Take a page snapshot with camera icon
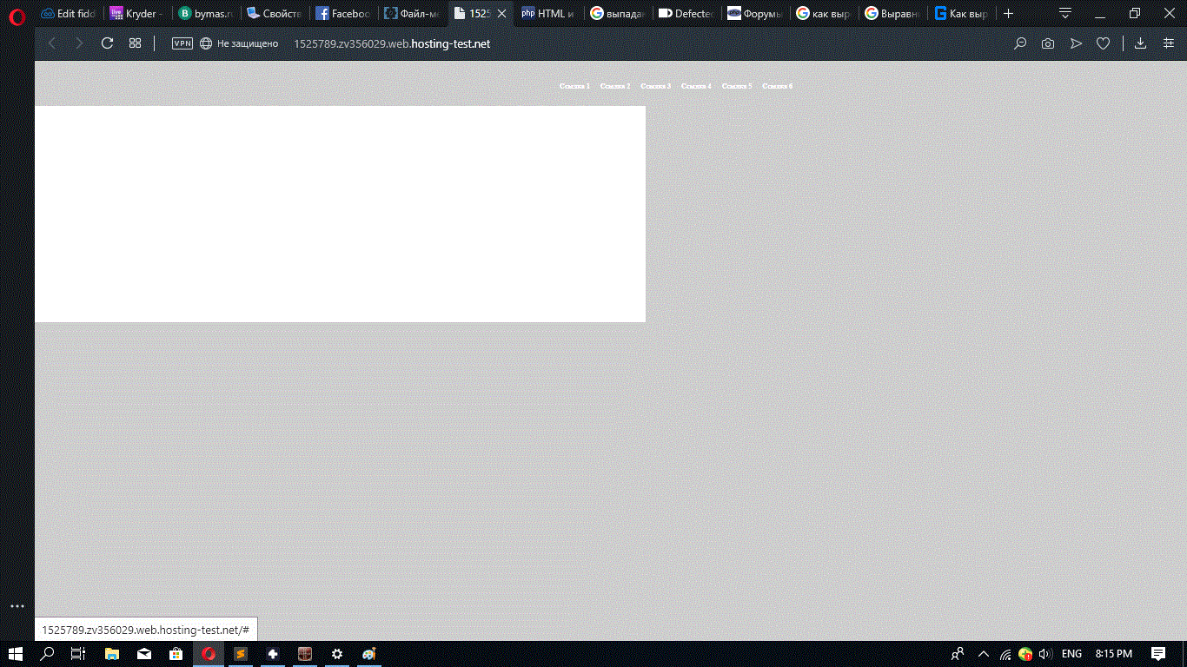The image size is (1187, 667). [1048, 43]
